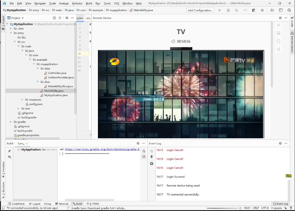Expand the gradle folder
The height and width of the screenshot is (211, 295).
11,122
